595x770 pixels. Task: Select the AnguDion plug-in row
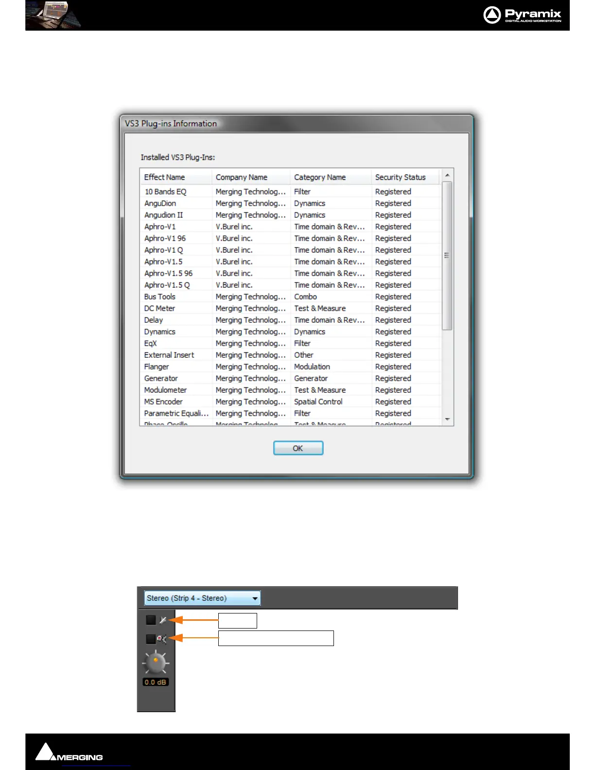291,203
